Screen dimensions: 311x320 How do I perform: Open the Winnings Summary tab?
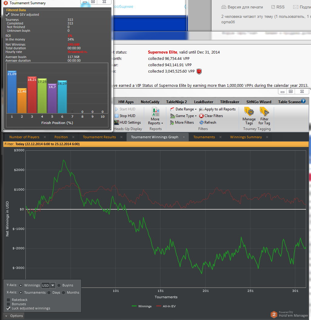tap(246, 137)
